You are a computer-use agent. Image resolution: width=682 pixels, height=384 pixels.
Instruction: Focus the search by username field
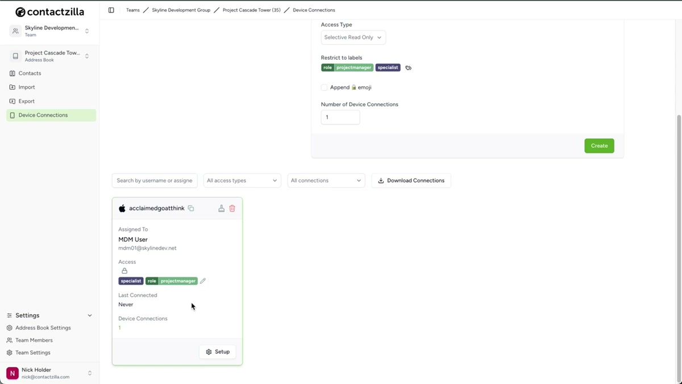click(155, 180)
